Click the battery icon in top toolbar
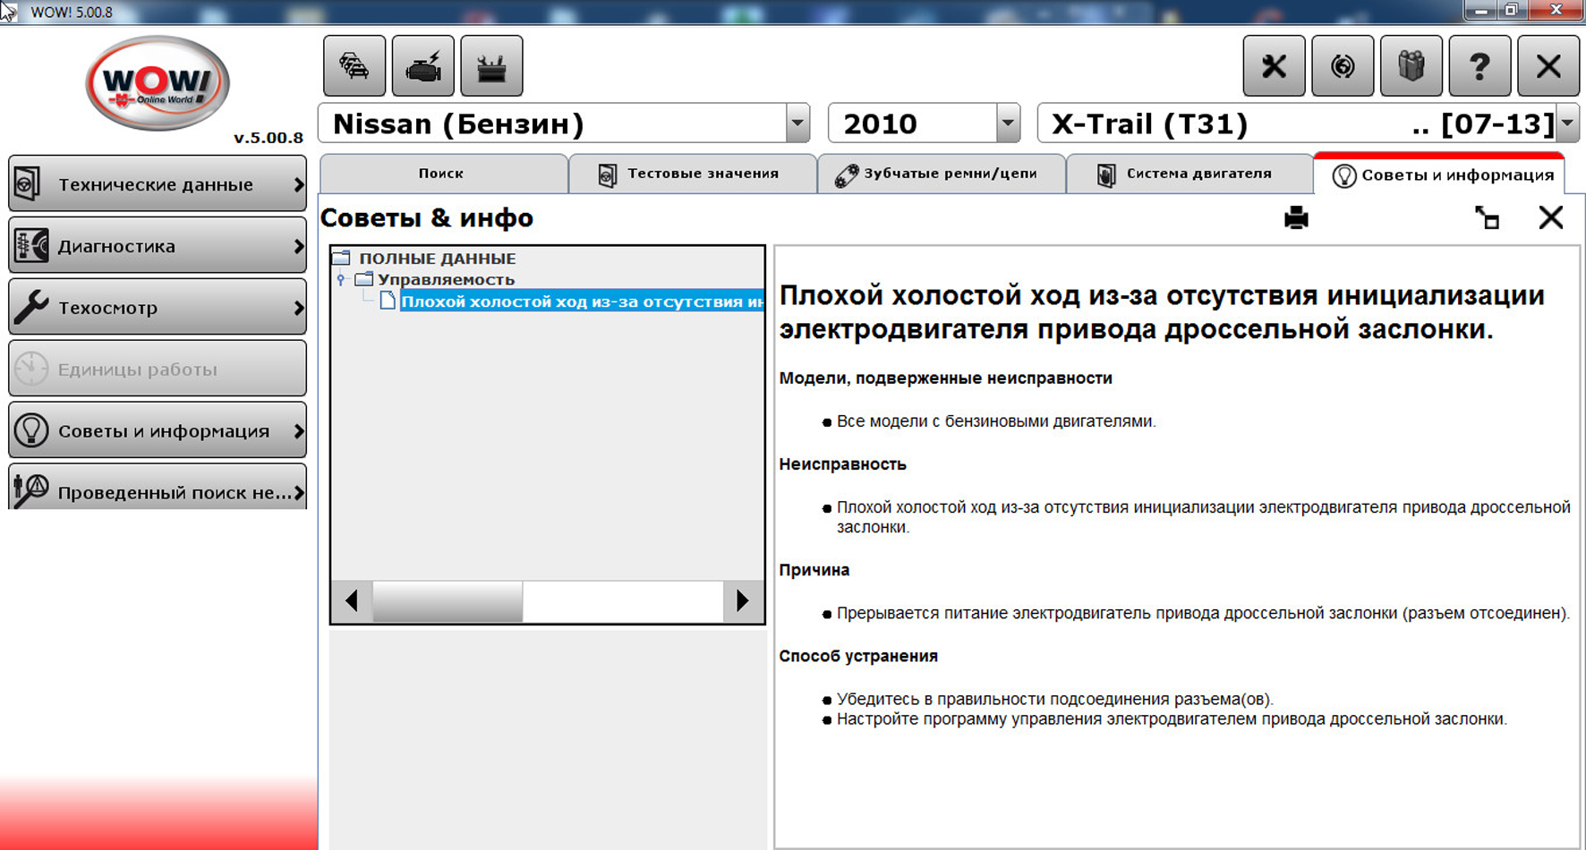Viewport: 1586px width, 850px height. point(491,66)
